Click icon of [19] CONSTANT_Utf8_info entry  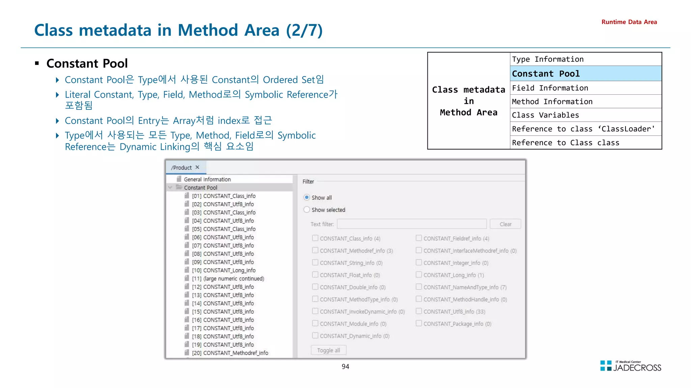coord(187,344)
